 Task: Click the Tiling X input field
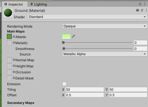click(x=84, y=90)
